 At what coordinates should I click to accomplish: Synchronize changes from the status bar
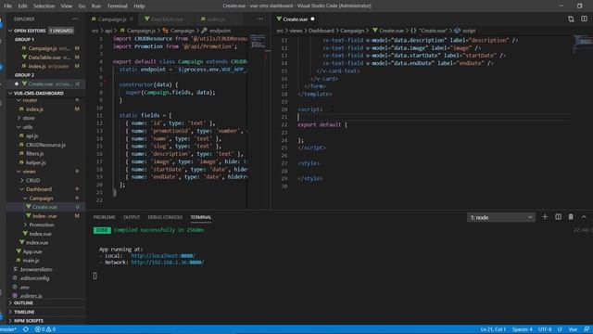coord(26,329)
